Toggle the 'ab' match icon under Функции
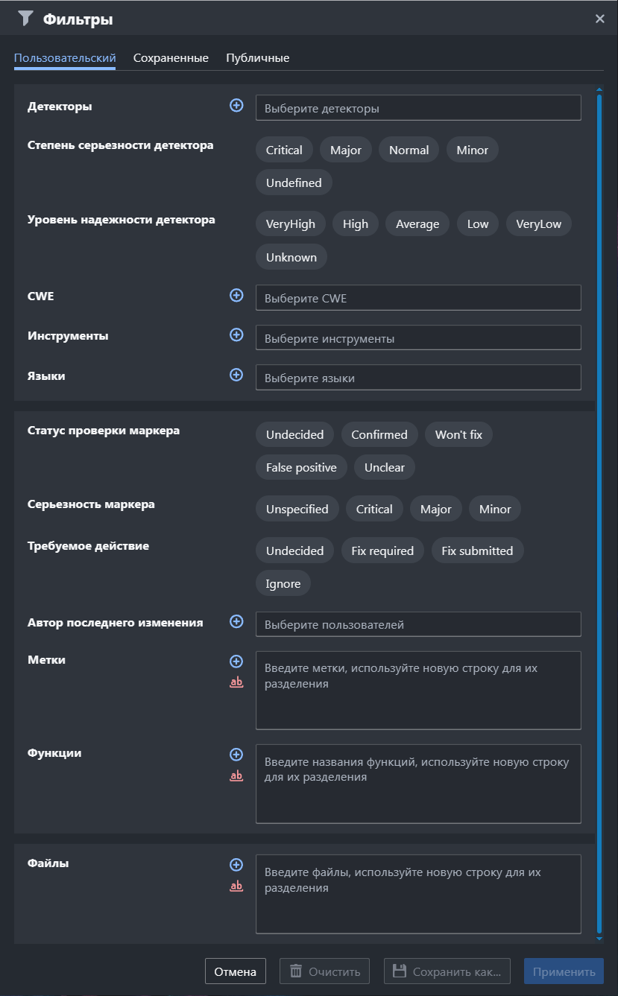Viewport: 618px width, 996px height. 236,775
